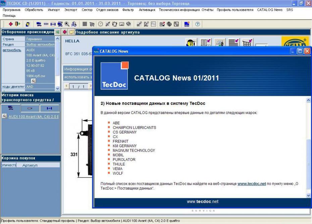This screenshot has width=312, height=224.
Task: Select the engine search toolbar icon
Action: (x=46, y=24)
